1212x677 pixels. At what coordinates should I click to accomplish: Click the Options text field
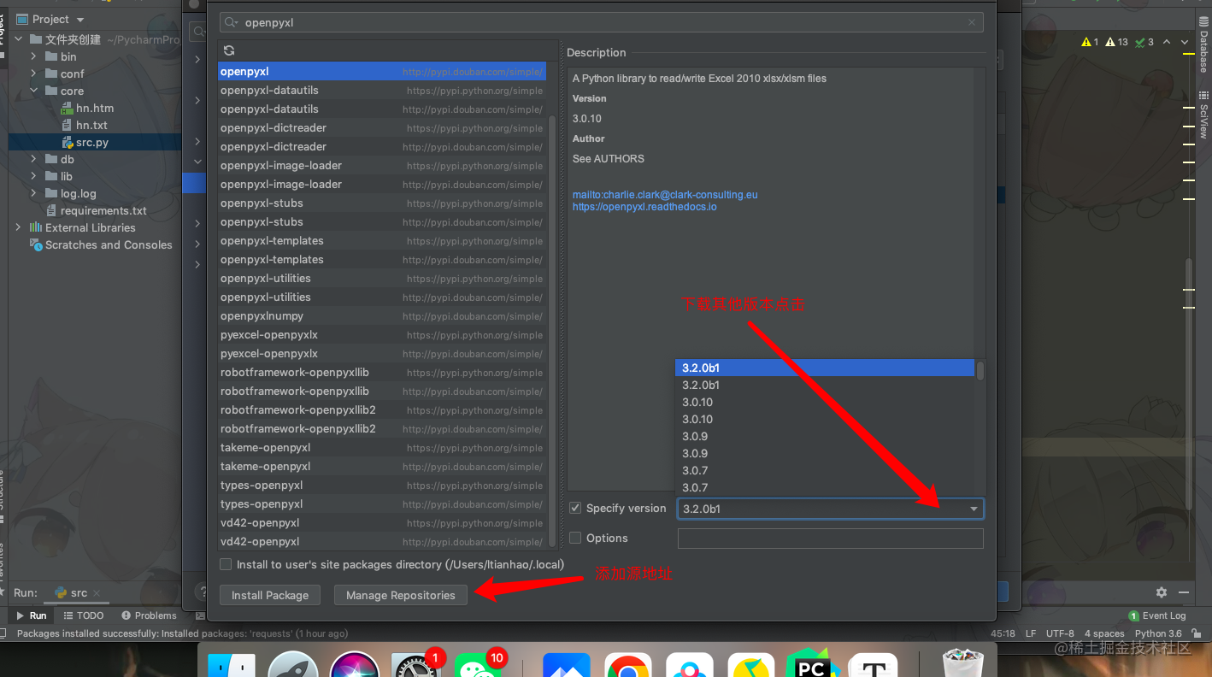(x=830, y=539)
